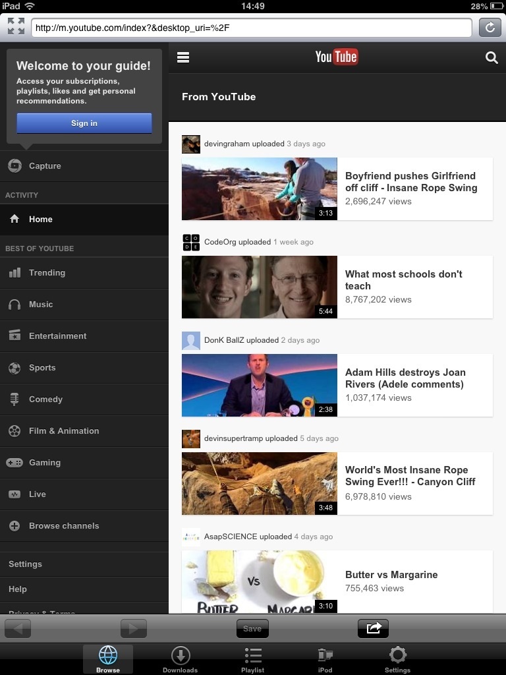
Task: Click the Sports soccer ball icon
Action: click(x=14, y=368)
